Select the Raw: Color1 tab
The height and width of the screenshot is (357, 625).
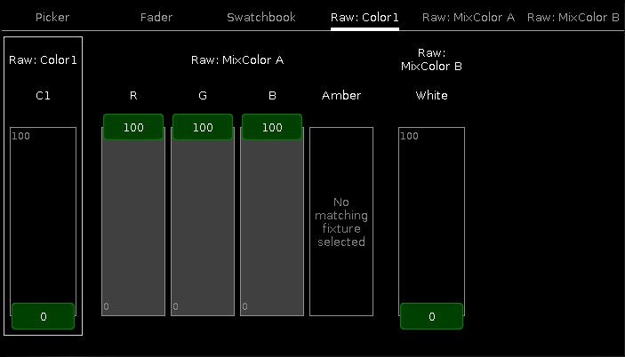pos(365,17)
